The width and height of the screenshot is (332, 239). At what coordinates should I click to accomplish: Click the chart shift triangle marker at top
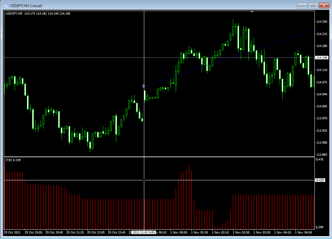tap(252, 12)
